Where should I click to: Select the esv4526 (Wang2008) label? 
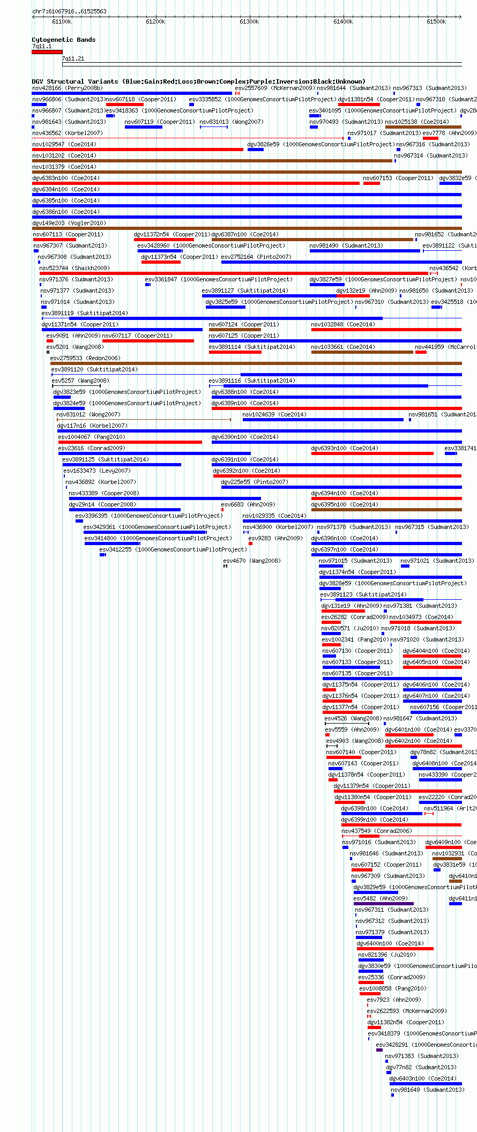coord(353,718)
